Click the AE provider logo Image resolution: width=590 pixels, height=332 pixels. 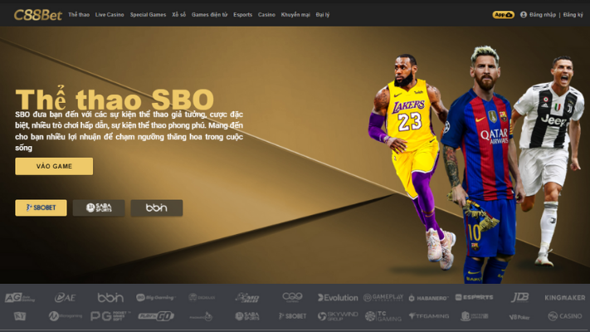[x=65, y=298]
